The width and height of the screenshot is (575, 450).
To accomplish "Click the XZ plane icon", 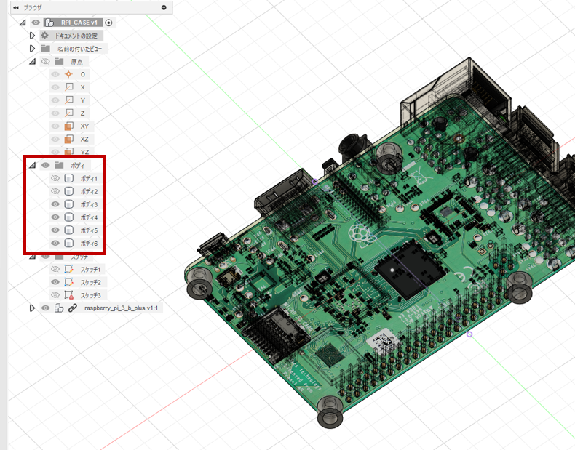I will (x=68, y=139).
